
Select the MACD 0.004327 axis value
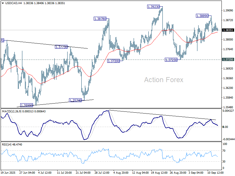tap(228, 111)
